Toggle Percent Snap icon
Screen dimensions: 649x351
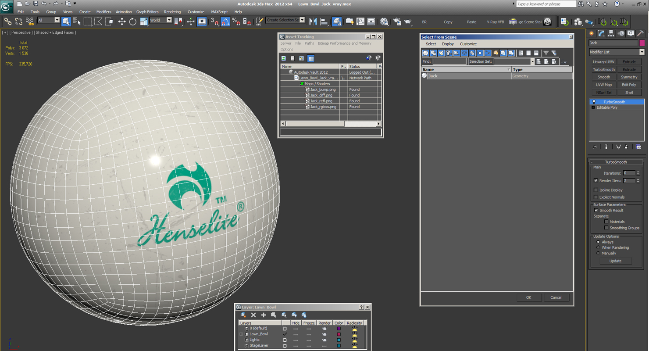click(x=236, y=21)
